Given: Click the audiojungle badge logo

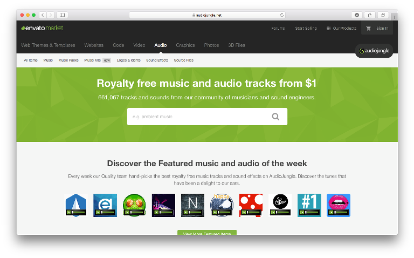Looking at the screenshot, I should pyautogui.click(x=374, y=51).
